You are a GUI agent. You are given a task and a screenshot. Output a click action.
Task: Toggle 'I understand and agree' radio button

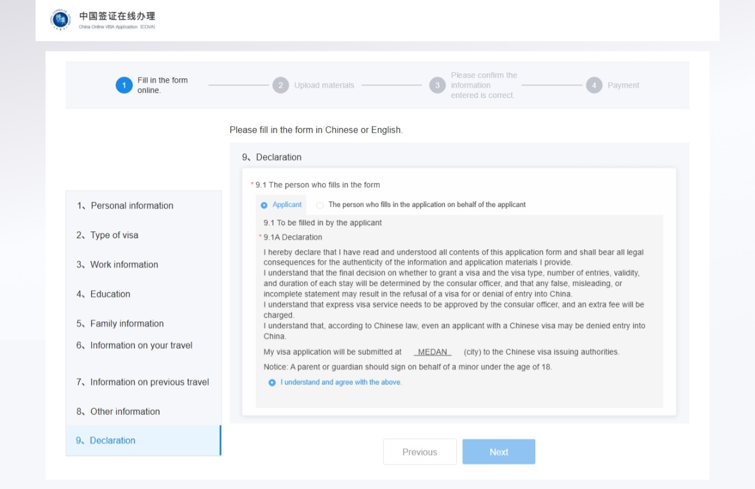click(272, 383)
